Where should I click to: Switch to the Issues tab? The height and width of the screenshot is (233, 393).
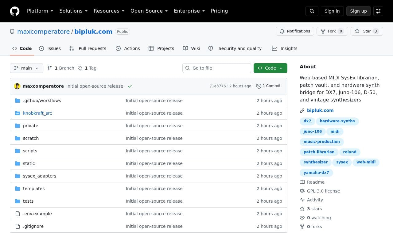click(50, 48)
